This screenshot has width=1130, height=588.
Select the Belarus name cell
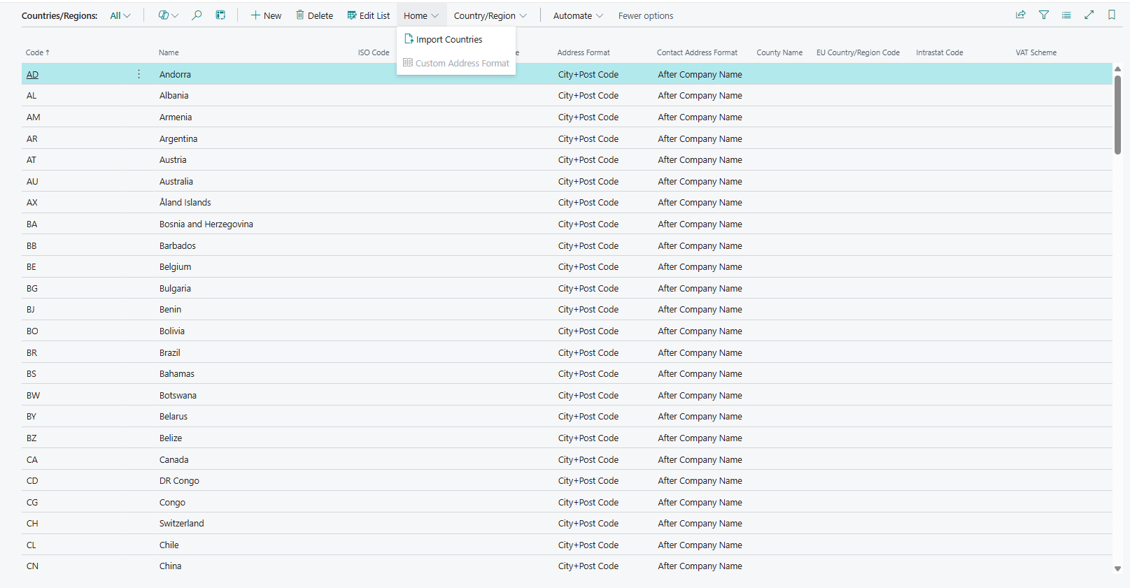tap(174, 417)
